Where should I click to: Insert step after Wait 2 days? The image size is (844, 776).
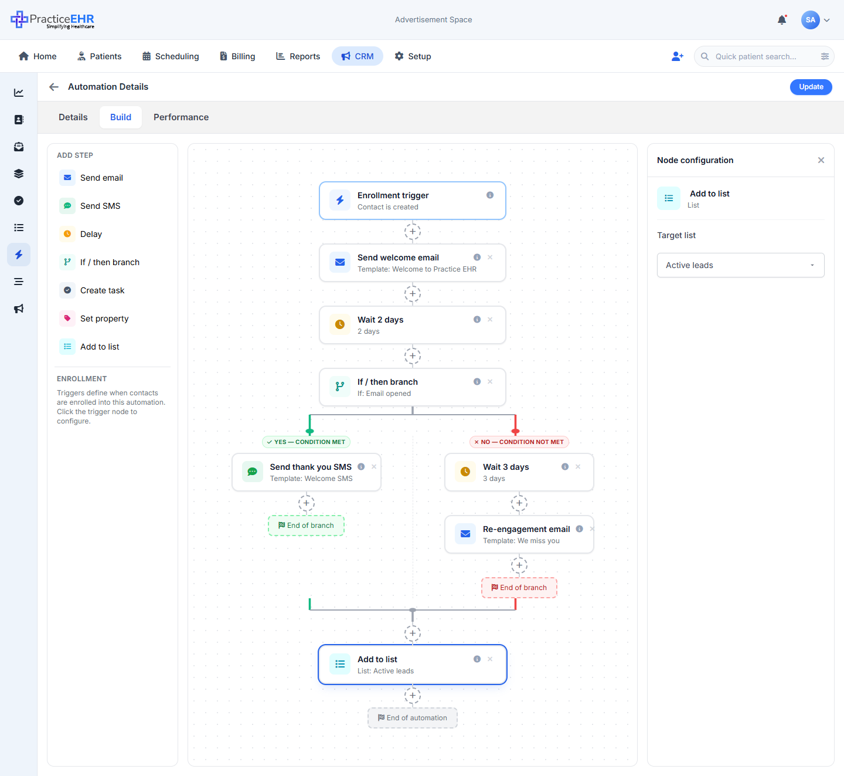point(413,356)
